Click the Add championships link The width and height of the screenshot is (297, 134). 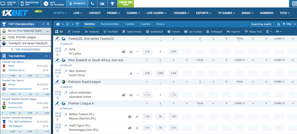[x=26, y=49]
